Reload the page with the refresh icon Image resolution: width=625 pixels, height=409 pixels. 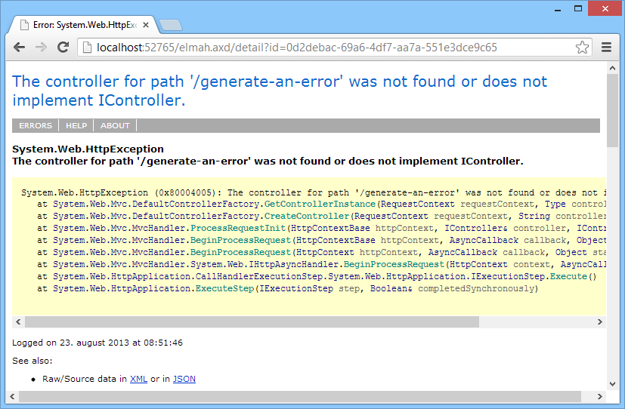pos(63,48)
